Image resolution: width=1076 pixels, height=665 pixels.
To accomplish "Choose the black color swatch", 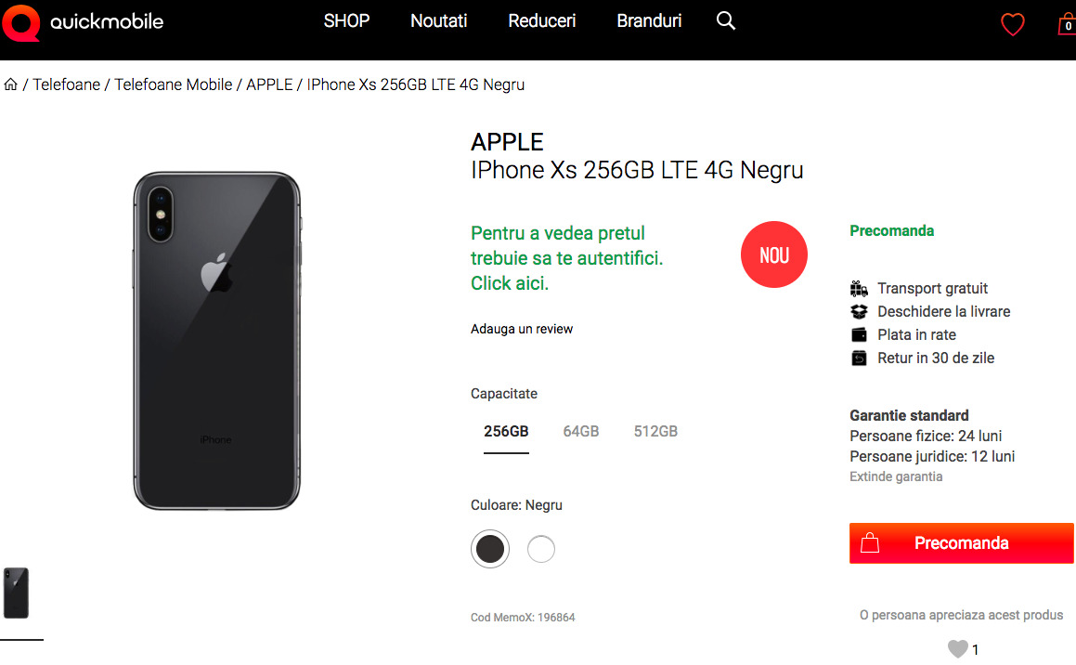I will [x=490, y=549].
